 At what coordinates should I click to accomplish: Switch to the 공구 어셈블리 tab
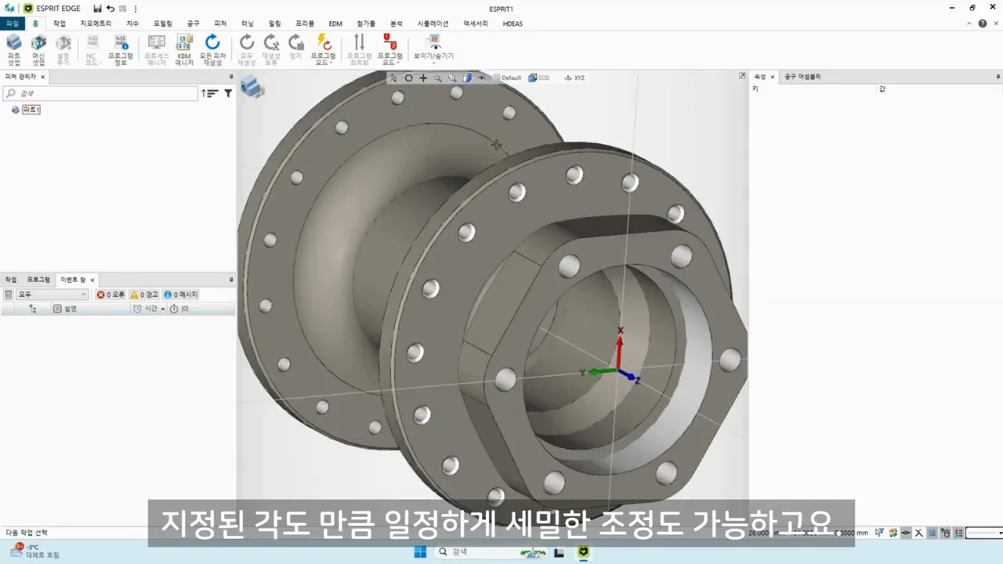pyautogui.click(x=802, y=77)
